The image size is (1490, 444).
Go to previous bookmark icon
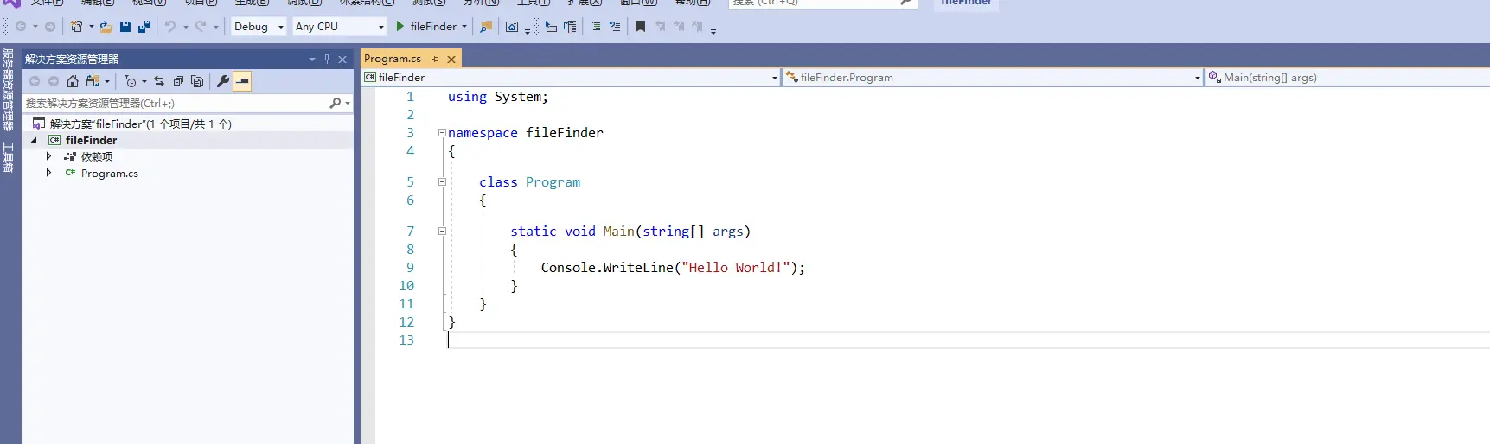[660, 27]
